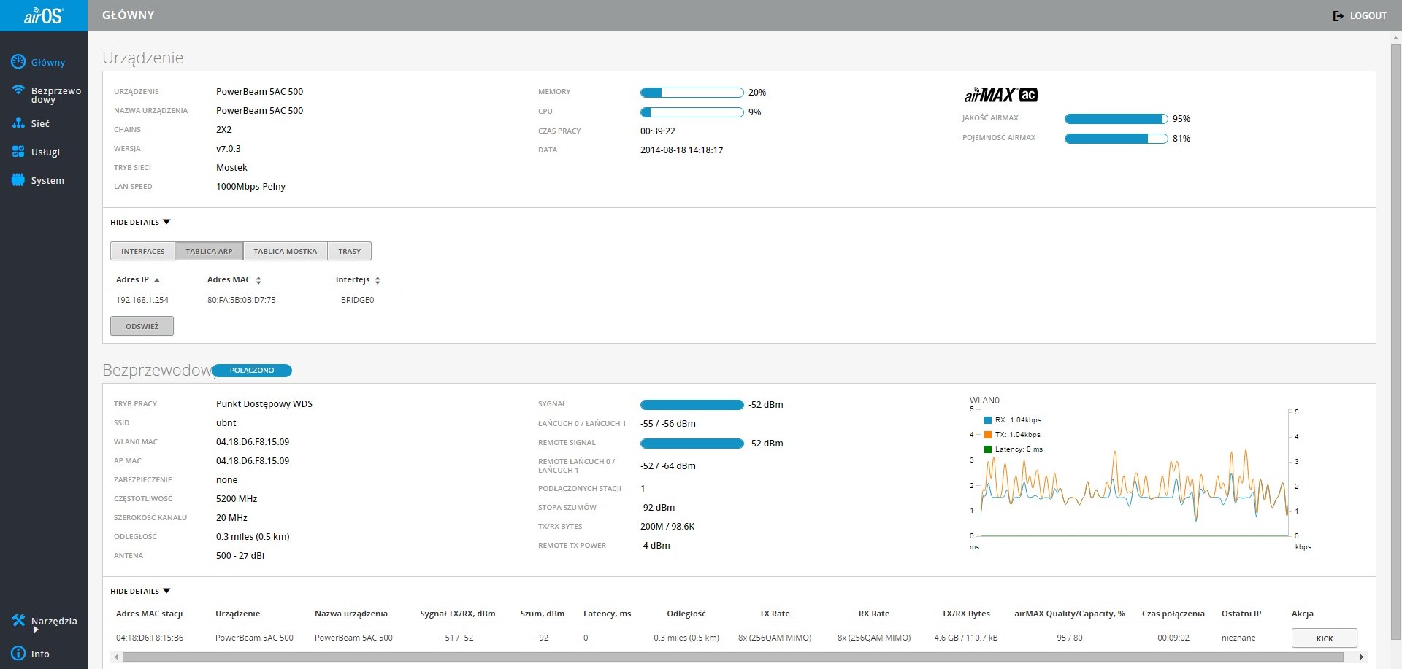Click the REMOTE SIGNAL bar

coord(692,444)
